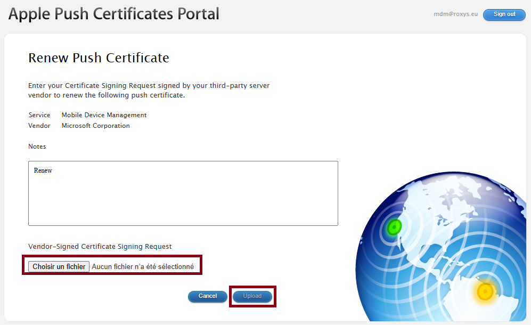Viewport: 531px width, 325px height.
Task: Click the Vendor label
Action: [39, 126]
